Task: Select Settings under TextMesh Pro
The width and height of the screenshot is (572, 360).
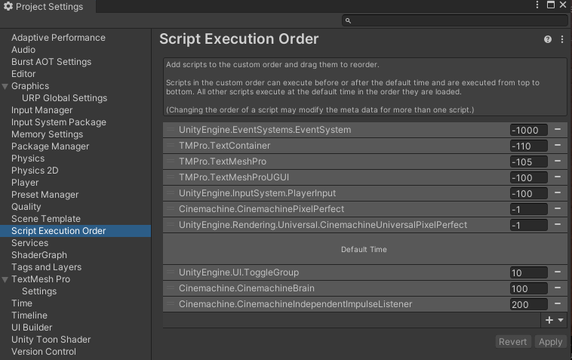Action: (39, 291)
